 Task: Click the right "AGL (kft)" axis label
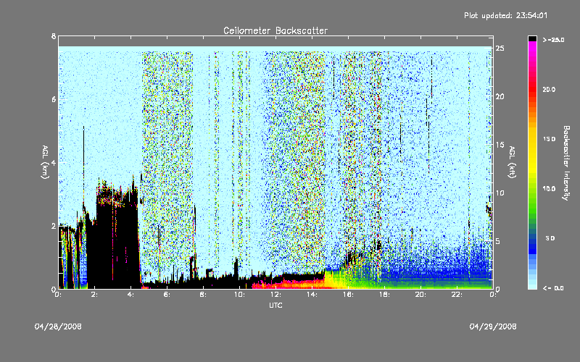[513, 162]
